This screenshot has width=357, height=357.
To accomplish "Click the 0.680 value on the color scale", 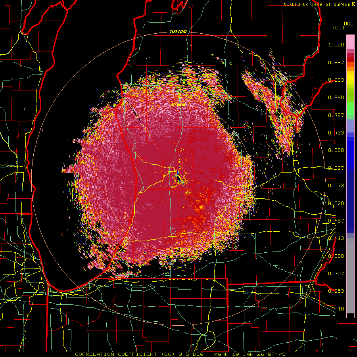I will click(336, 150).
